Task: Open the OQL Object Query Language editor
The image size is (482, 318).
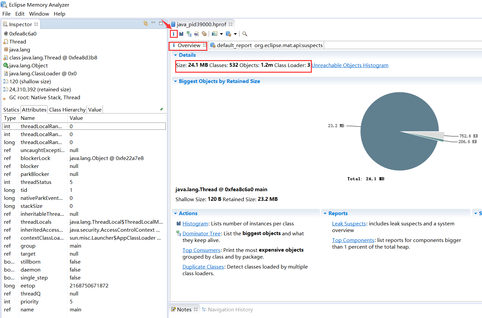Action: tap(197, 34)
